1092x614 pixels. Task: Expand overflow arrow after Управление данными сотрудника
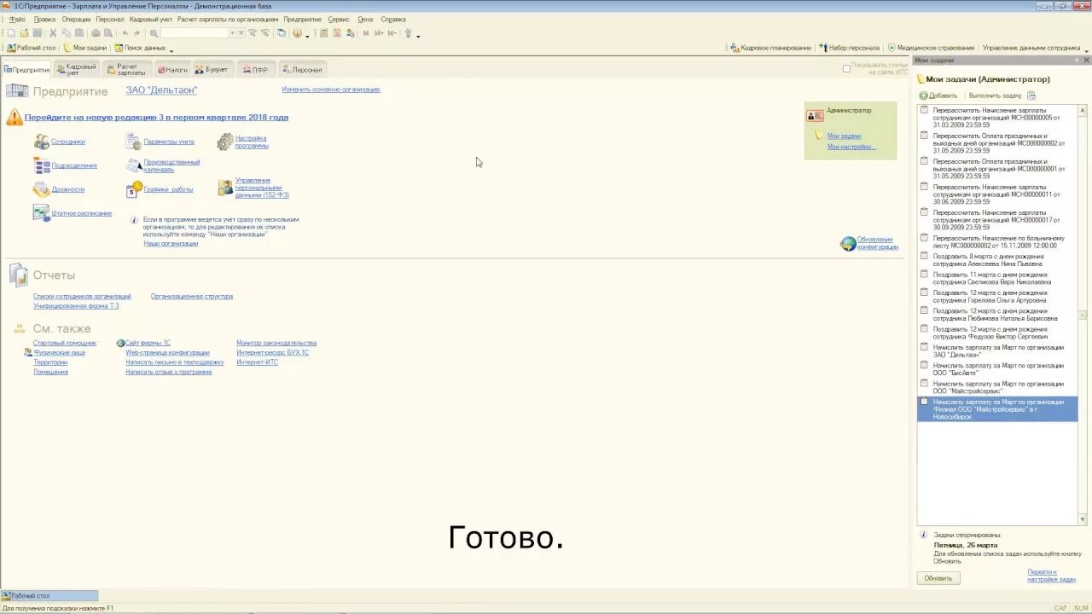point(1087,50)
